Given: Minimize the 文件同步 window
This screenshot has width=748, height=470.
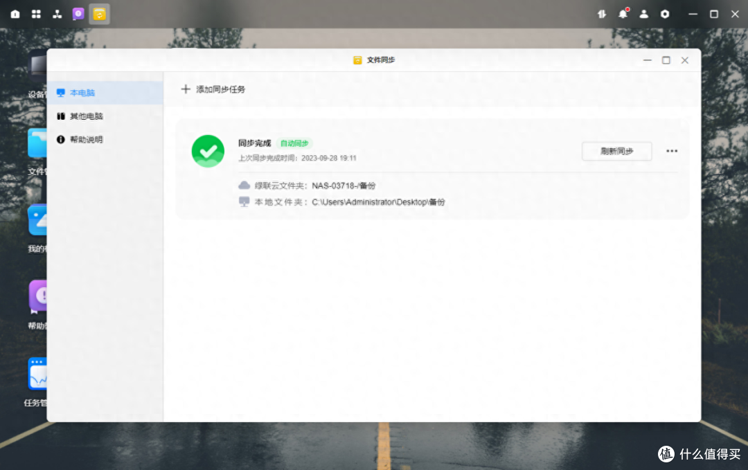Looking at the screenshot, I should (x=648, y=60).
